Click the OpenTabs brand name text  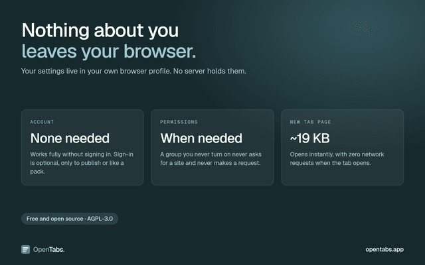coord(48,249)
